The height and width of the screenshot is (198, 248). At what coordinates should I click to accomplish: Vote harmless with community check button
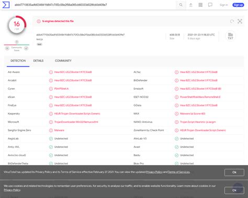tap(26, 49)
